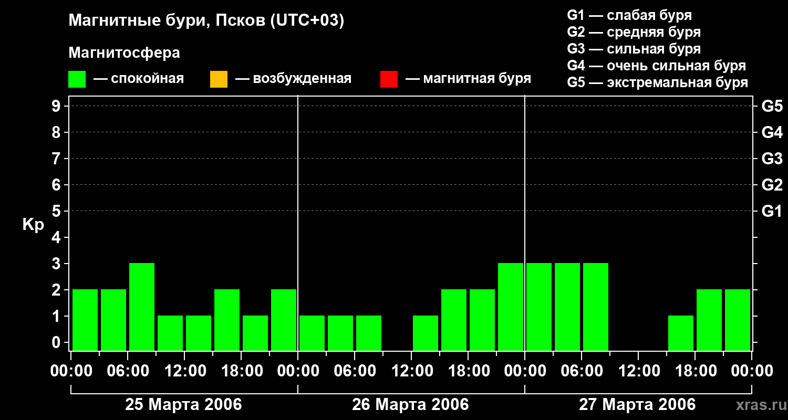This screenshot has height=420, width=788.
Task: Click the 'G5' right axis label
Action: 772,106
